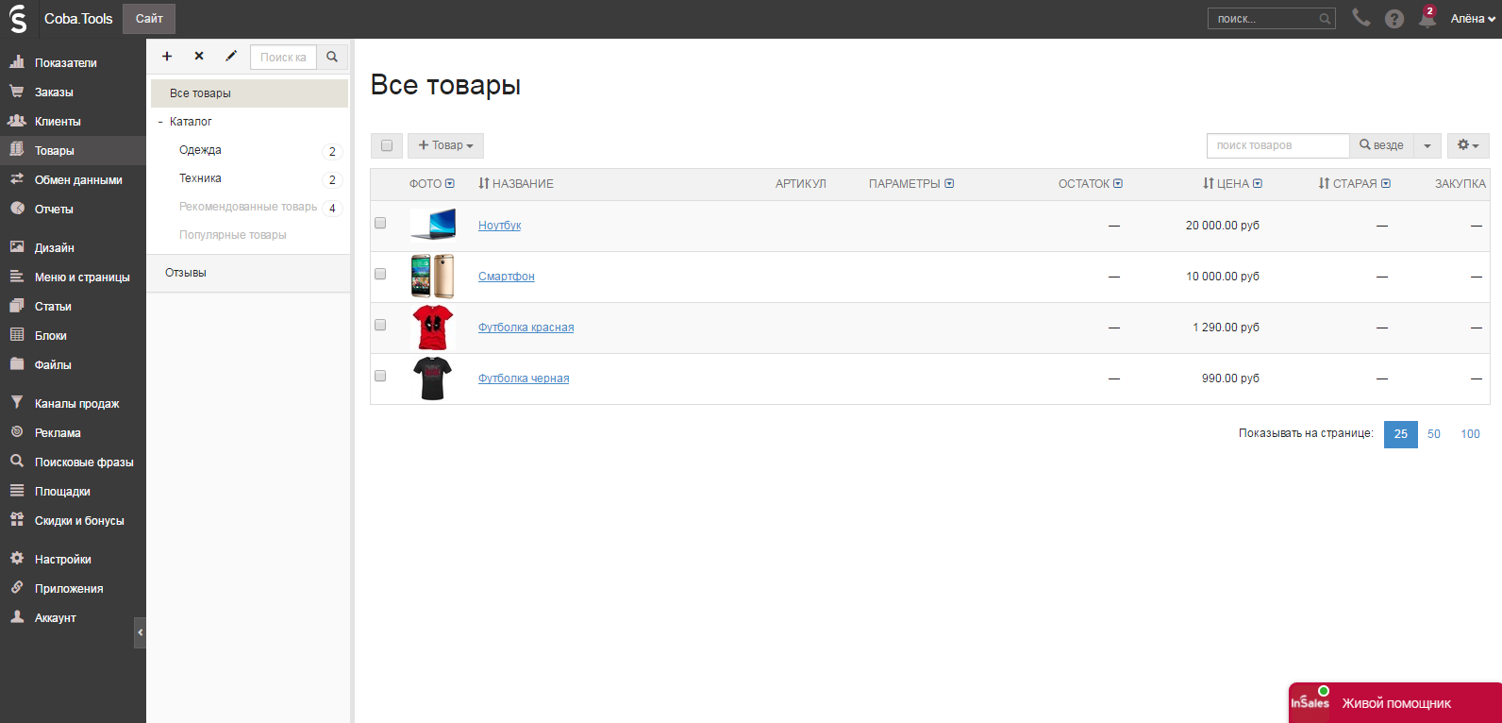Open help question mark icon
The height and width of the screenshot is (723, 1502).
click(1394, 19)
